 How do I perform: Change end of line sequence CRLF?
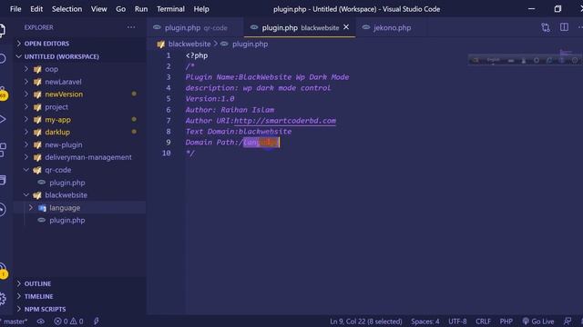coord(483,322)
